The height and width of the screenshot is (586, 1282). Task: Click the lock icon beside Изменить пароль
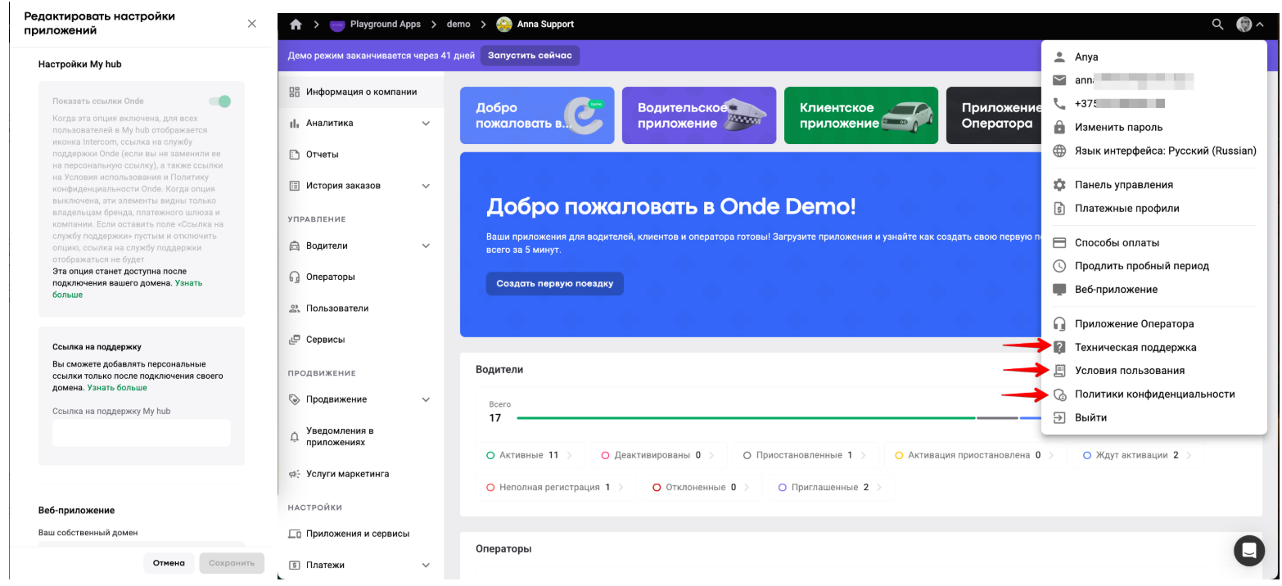[1059, 127]
